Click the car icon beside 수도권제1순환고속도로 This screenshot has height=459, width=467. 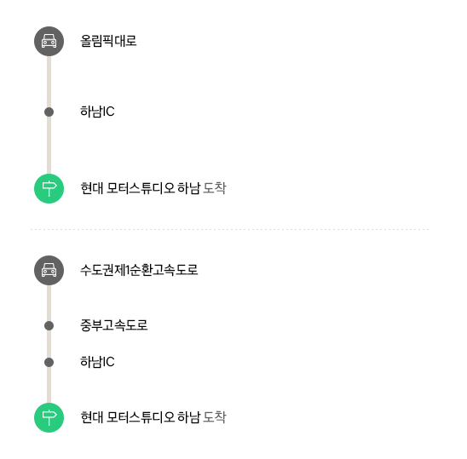point(49,270)
